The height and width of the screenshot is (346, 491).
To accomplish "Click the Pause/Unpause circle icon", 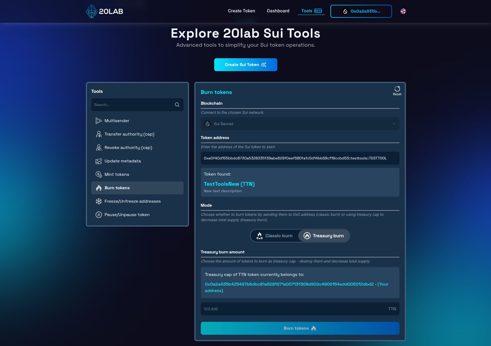I will [99, 215].
